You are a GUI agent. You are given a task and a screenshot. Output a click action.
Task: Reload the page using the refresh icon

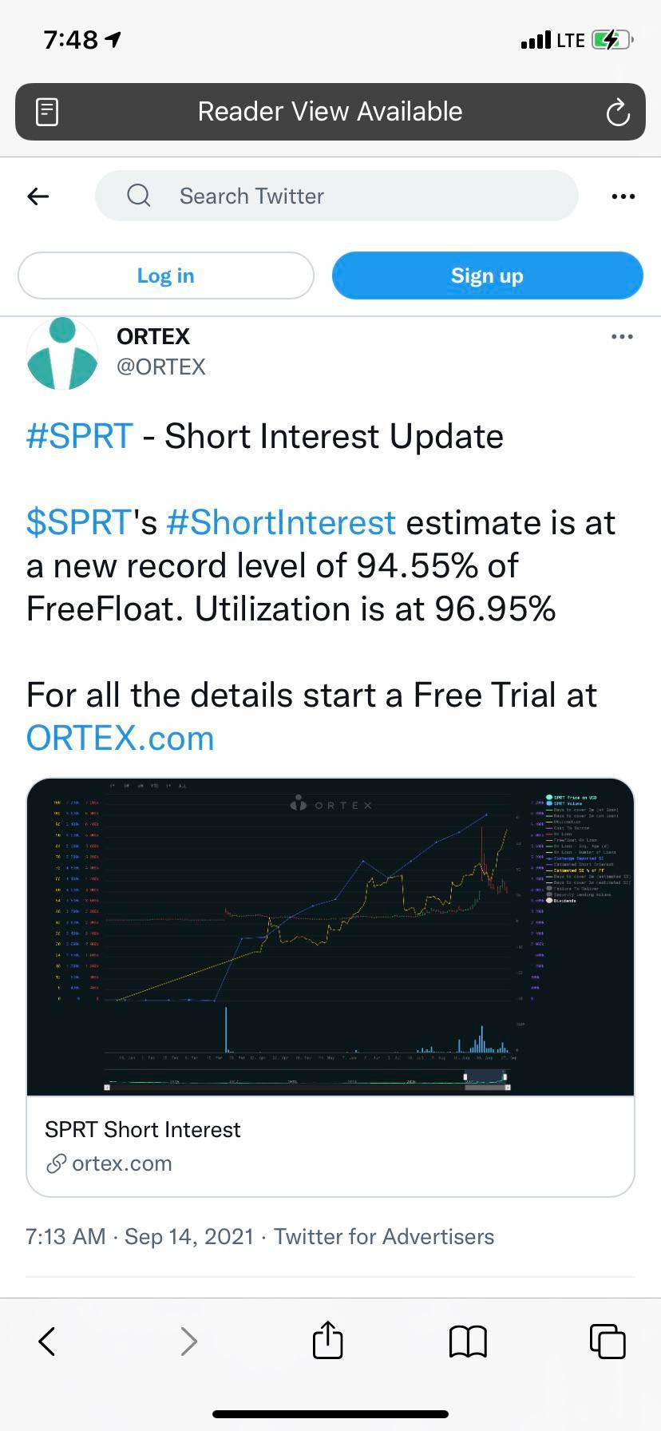[x=617, y=111]
